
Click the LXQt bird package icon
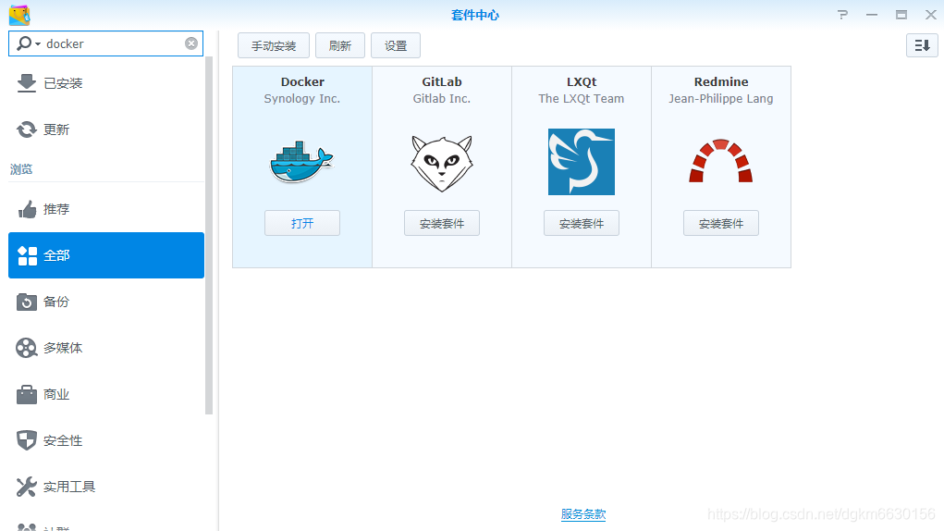point(582,162)
